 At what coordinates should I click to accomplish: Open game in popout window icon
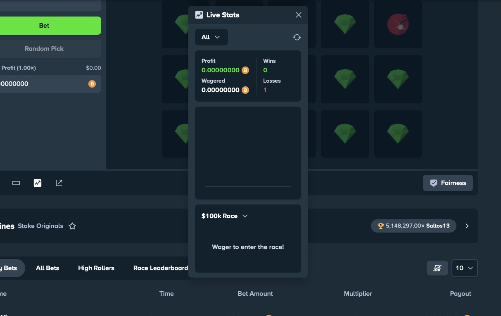(x=59, y=183)
